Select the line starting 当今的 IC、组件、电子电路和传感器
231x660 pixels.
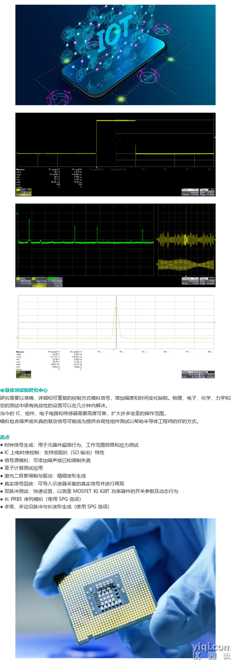tap(83, 413)
